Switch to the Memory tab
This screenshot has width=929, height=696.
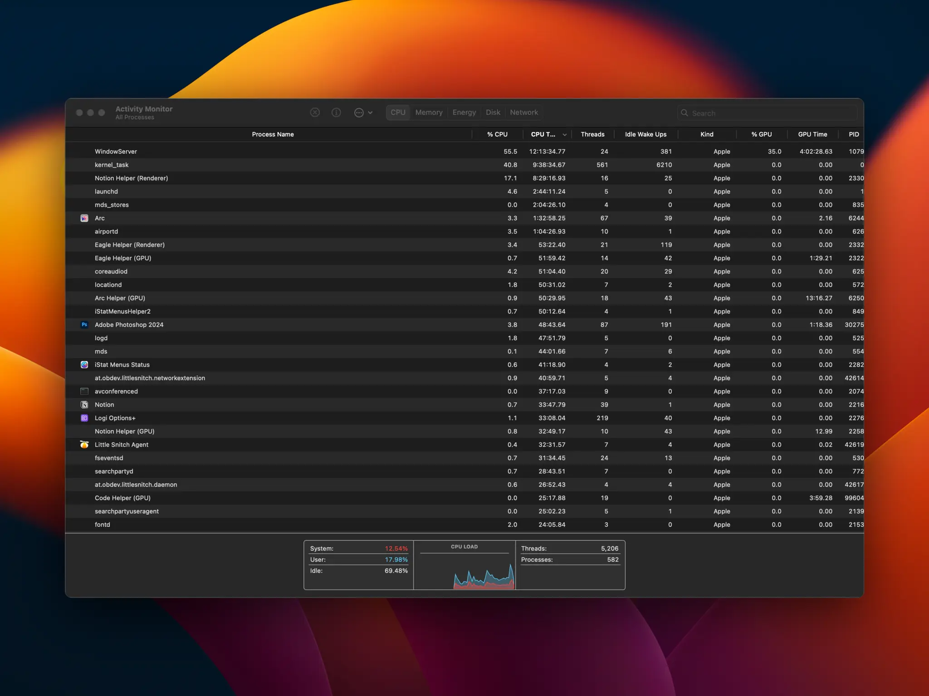[x=428, y=112]
